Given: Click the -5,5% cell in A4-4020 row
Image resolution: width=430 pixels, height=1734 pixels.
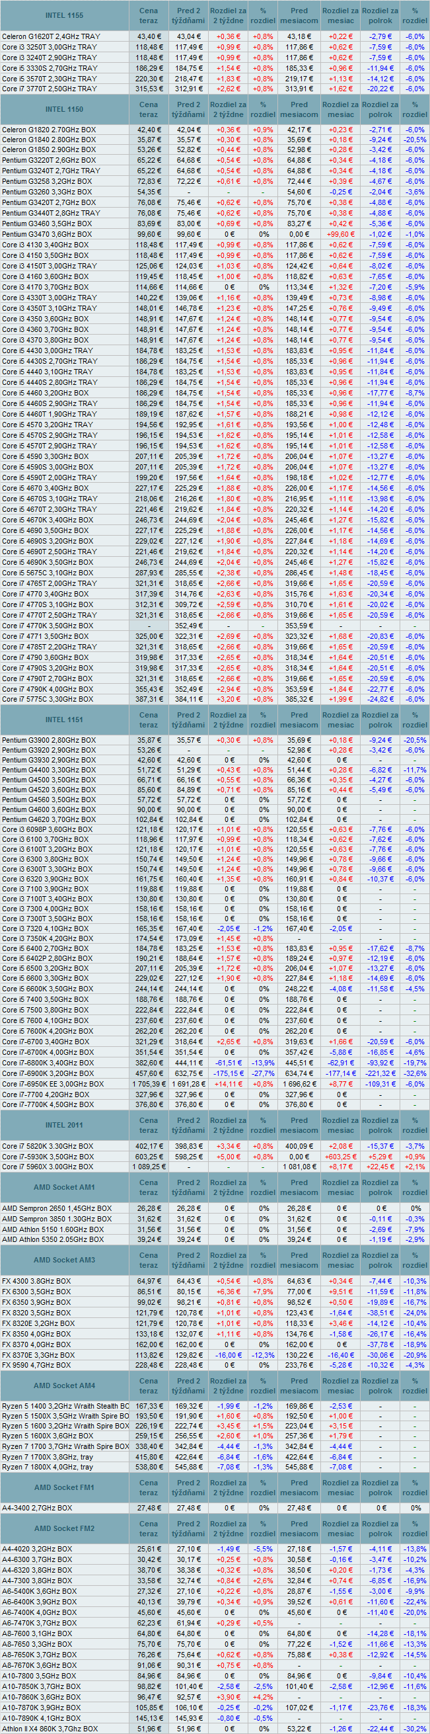Looking at the screenshot, I should 263,1548.
